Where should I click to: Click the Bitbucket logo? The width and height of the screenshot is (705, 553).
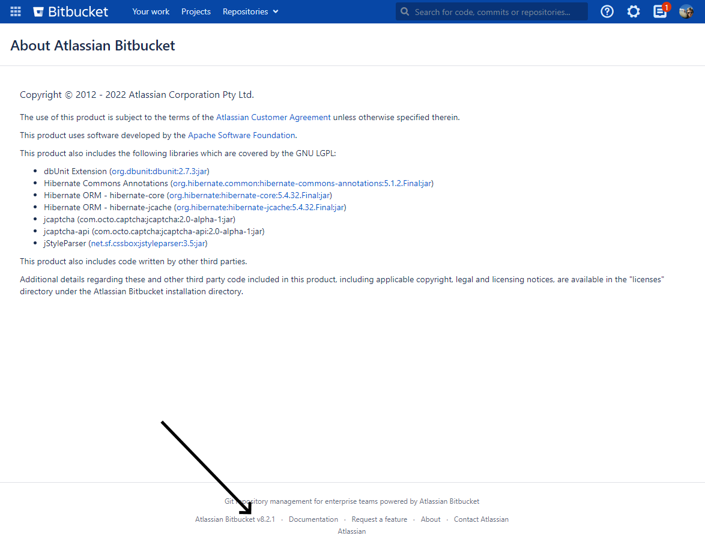[x=71, y=11]
